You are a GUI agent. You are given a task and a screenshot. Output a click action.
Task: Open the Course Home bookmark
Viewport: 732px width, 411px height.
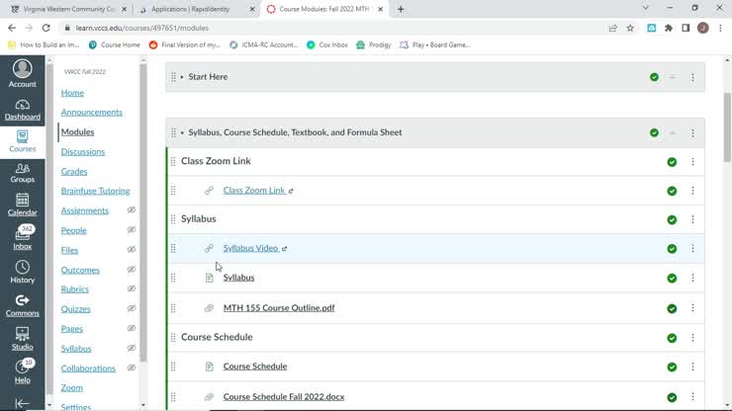coord(115,44)
